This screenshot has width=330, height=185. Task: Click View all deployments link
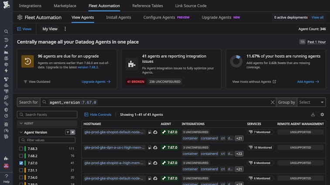tap(317, 17)
